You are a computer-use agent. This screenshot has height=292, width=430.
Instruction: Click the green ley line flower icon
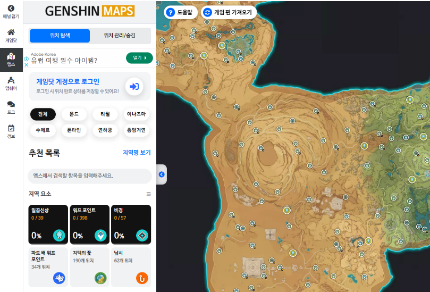tap(100, 278)
